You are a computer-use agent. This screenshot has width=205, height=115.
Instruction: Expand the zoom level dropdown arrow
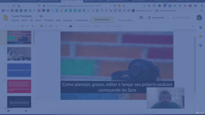point(37,26)
